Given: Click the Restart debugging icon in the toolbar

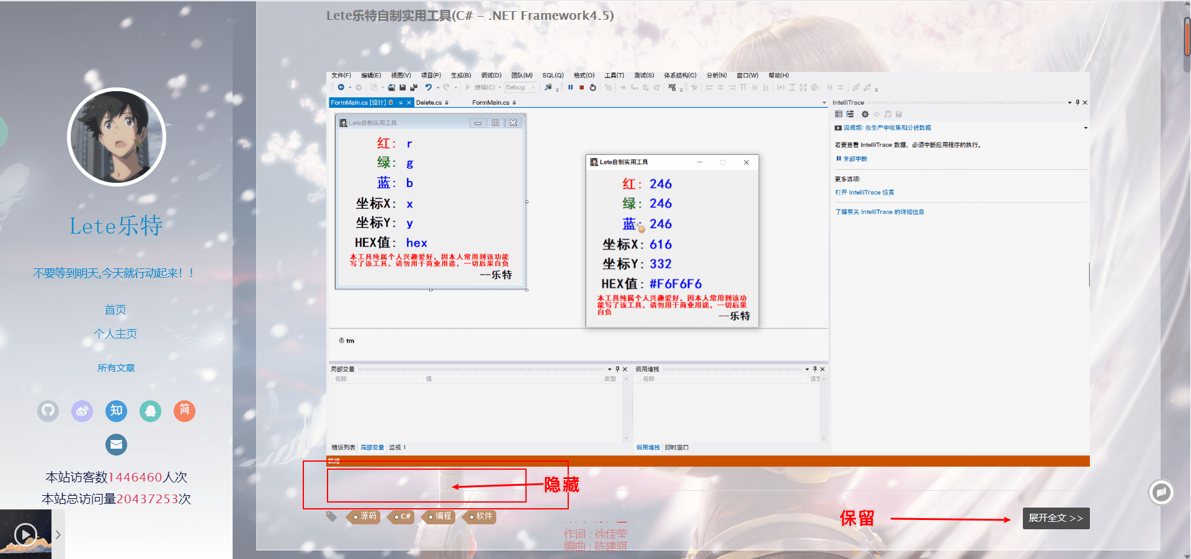Looking at the screenshot, I should click(592, 87).
